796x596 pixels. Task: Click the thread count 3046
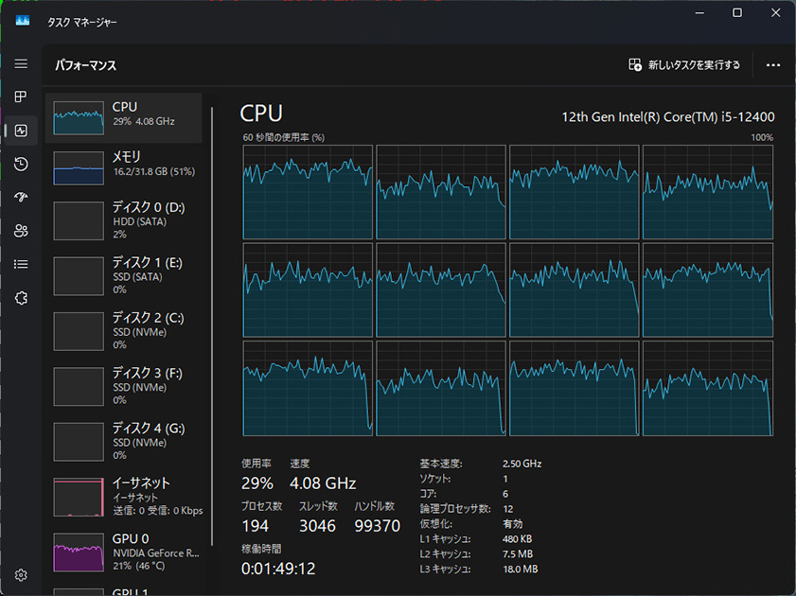[x=317, y=526]
